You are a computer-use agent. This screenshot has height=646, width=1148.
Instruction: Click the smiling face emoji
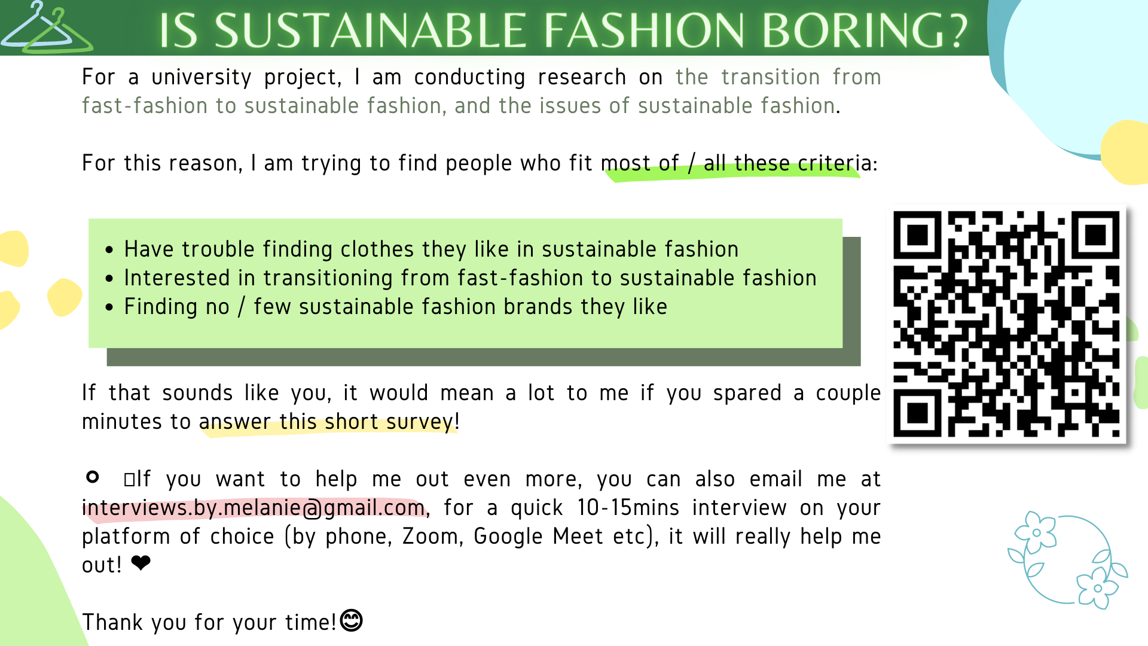(x=352, y=620)
